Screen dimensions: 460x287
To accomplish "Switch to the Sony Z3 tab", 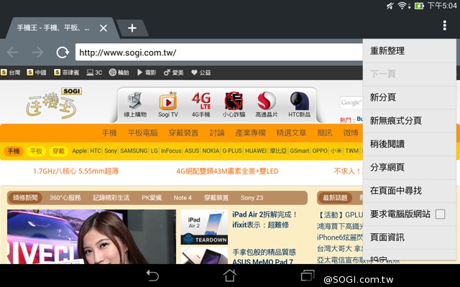I will pyautogui.click(x=252, y=198).
